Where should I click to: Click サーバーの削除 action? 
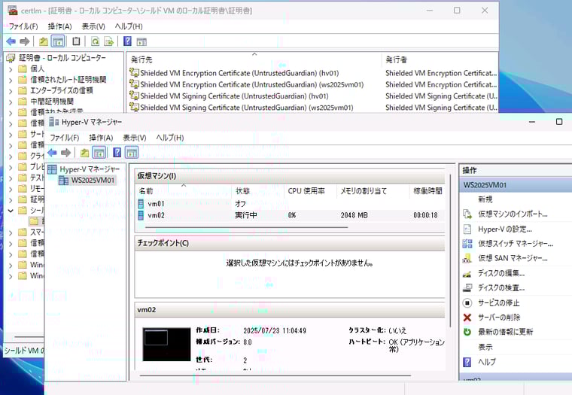coord(499,318)
